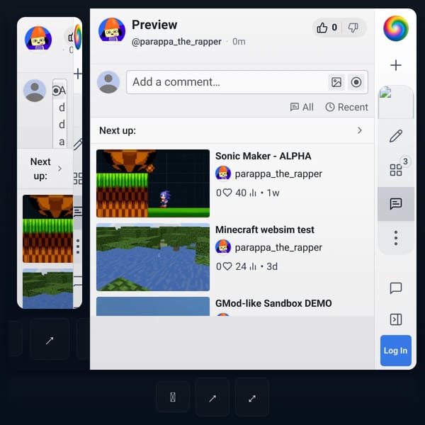425x425 pixels.
Task: Click the expand double-arrow icon at bottom
Action: click(252, 398)
